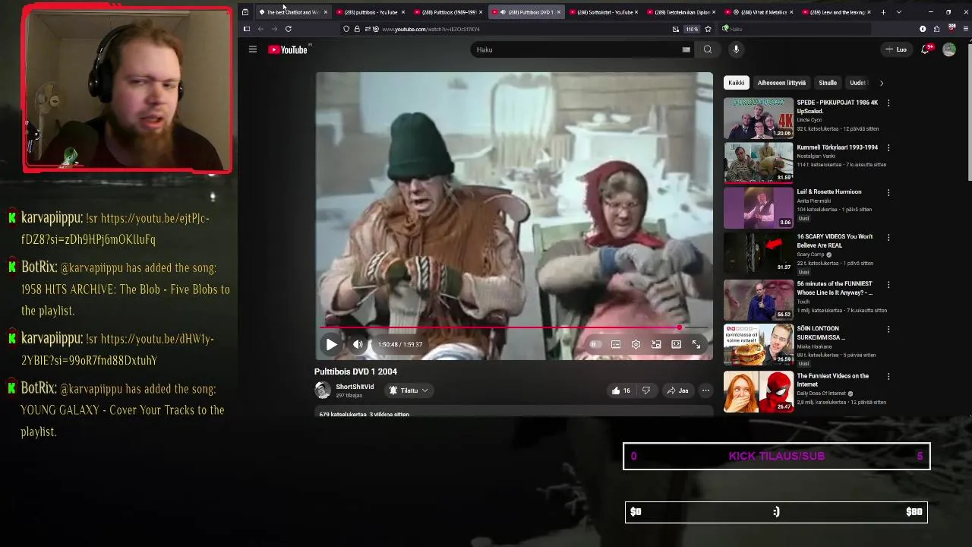List all browser tabs dropdown
The width and height of the screenshot is (972, 547).
(x=899, y=12)
